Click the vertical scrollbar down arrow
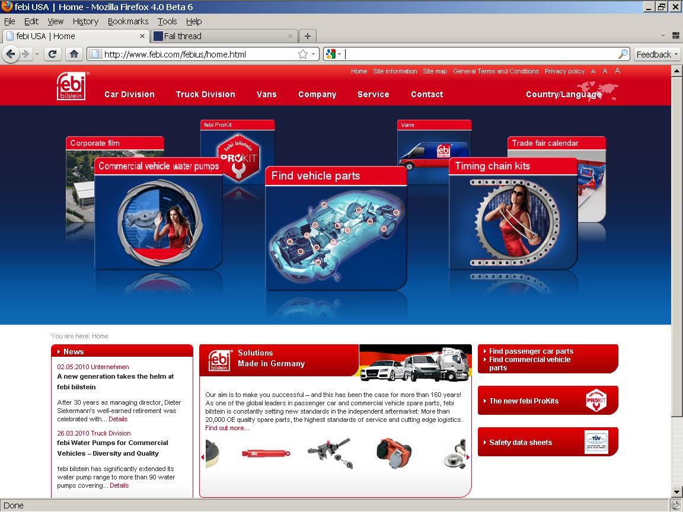 676,492
